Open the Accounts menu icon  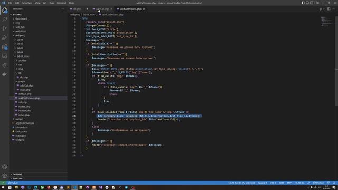click(x=5, y=167)
